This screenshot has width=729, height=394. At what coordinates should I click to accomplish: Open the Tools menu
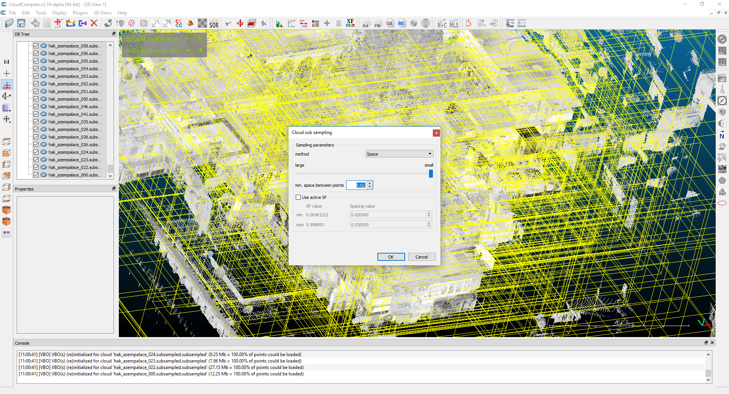click(41, 13)
